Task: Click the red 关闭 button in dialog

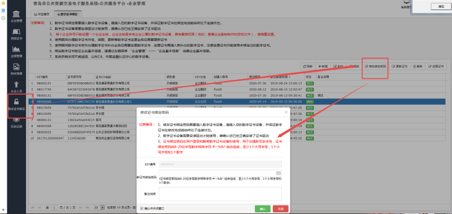Action: [x=280, y=209]
